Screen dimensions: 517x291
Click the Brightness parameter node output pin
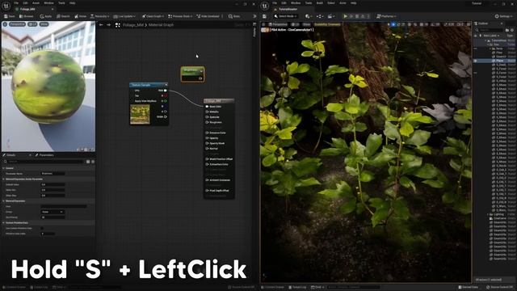[x=200, y=78]
